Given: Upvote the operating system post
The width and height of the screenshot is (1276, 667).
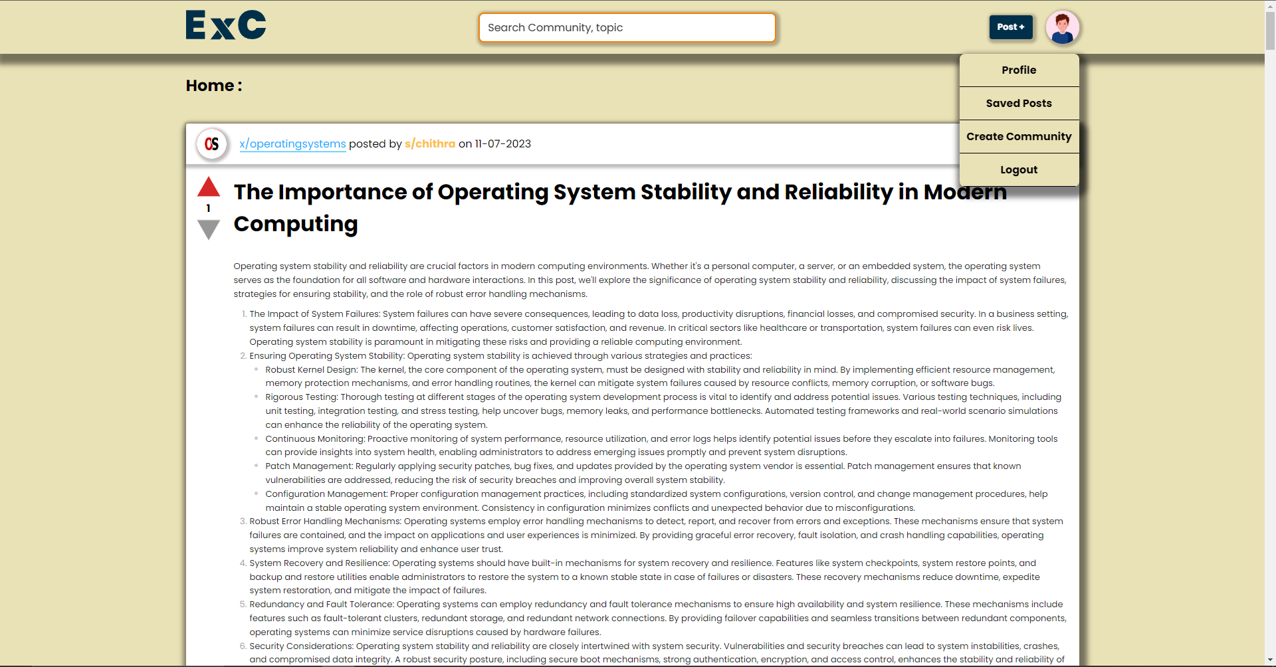Looking at the screenshot, I should click(209, 187).
